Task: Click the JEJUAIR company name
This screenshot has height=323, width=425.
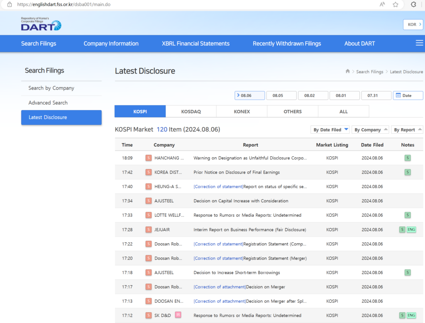Action: [x=162, y=230]
